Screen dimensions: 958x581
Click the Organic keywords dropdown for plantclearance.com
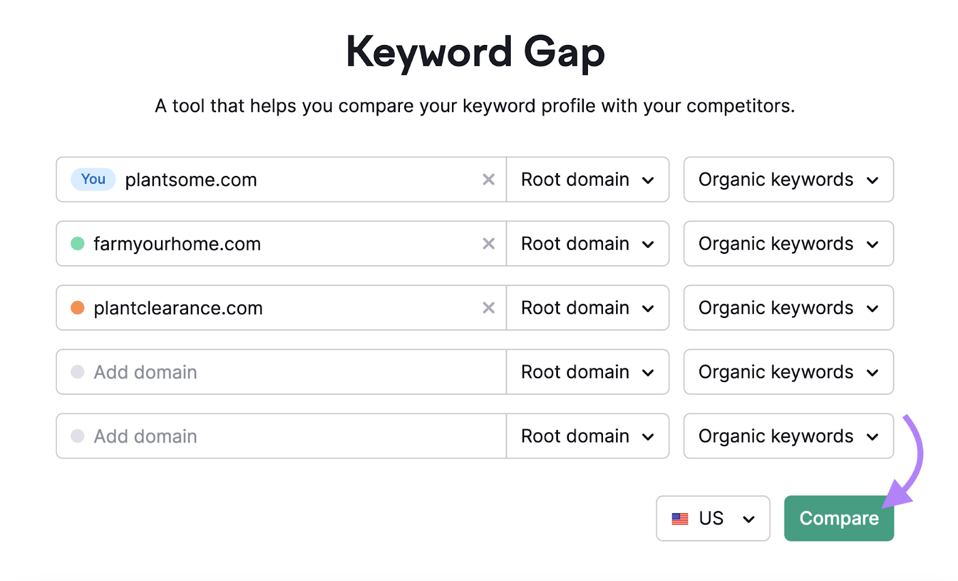[x=788, y=308]
